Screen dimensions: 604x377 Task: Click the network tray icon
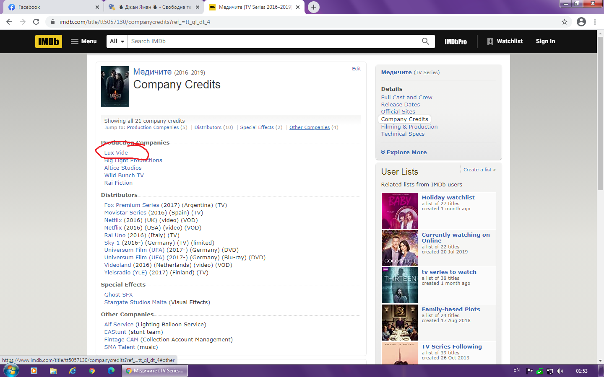coord(549,371)
